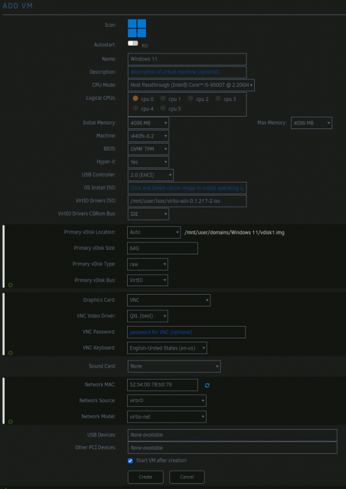The width and height of the screenshot is (346, 489).
Task: Open Primary vDisk Location dropdown
Action: point(154,232)
